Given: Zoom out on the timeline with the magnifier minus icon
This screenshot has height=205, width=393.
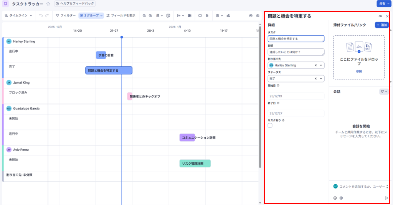Looking at the screenshot, I should click(x=144, y=16).
